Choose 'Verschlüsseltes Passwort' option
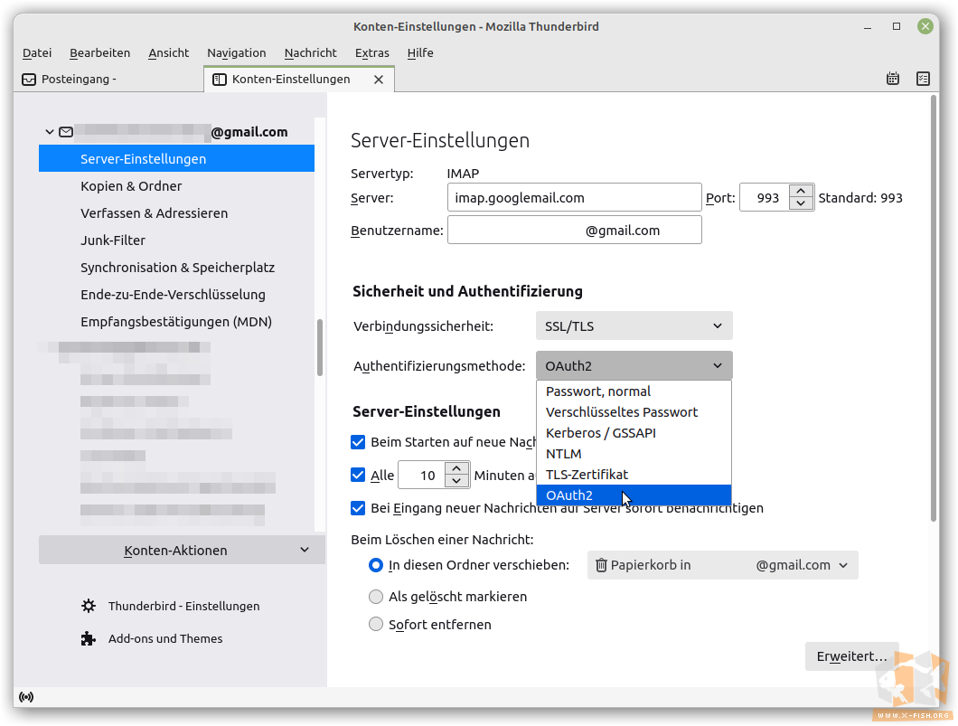The image size is (958, 726). tap(634, 412)
